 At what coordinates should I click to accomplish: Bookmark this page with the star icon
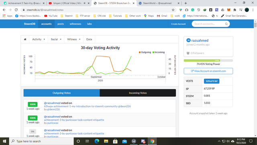[173, 10]
